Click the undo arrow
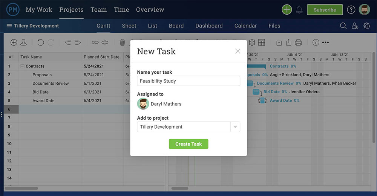 (41, 43)
